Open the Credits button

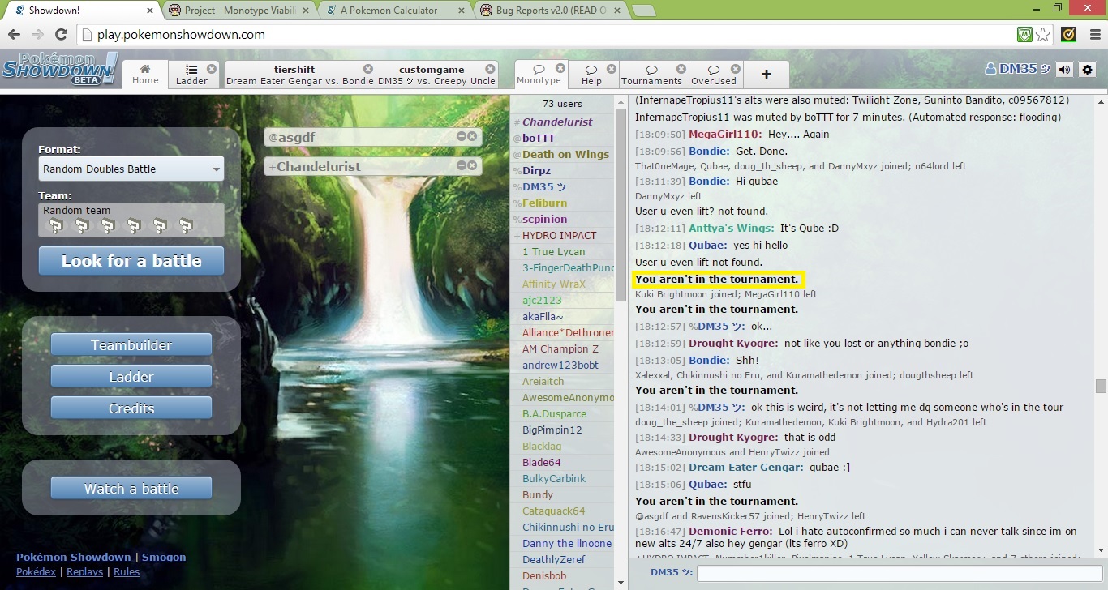point(131,408)
